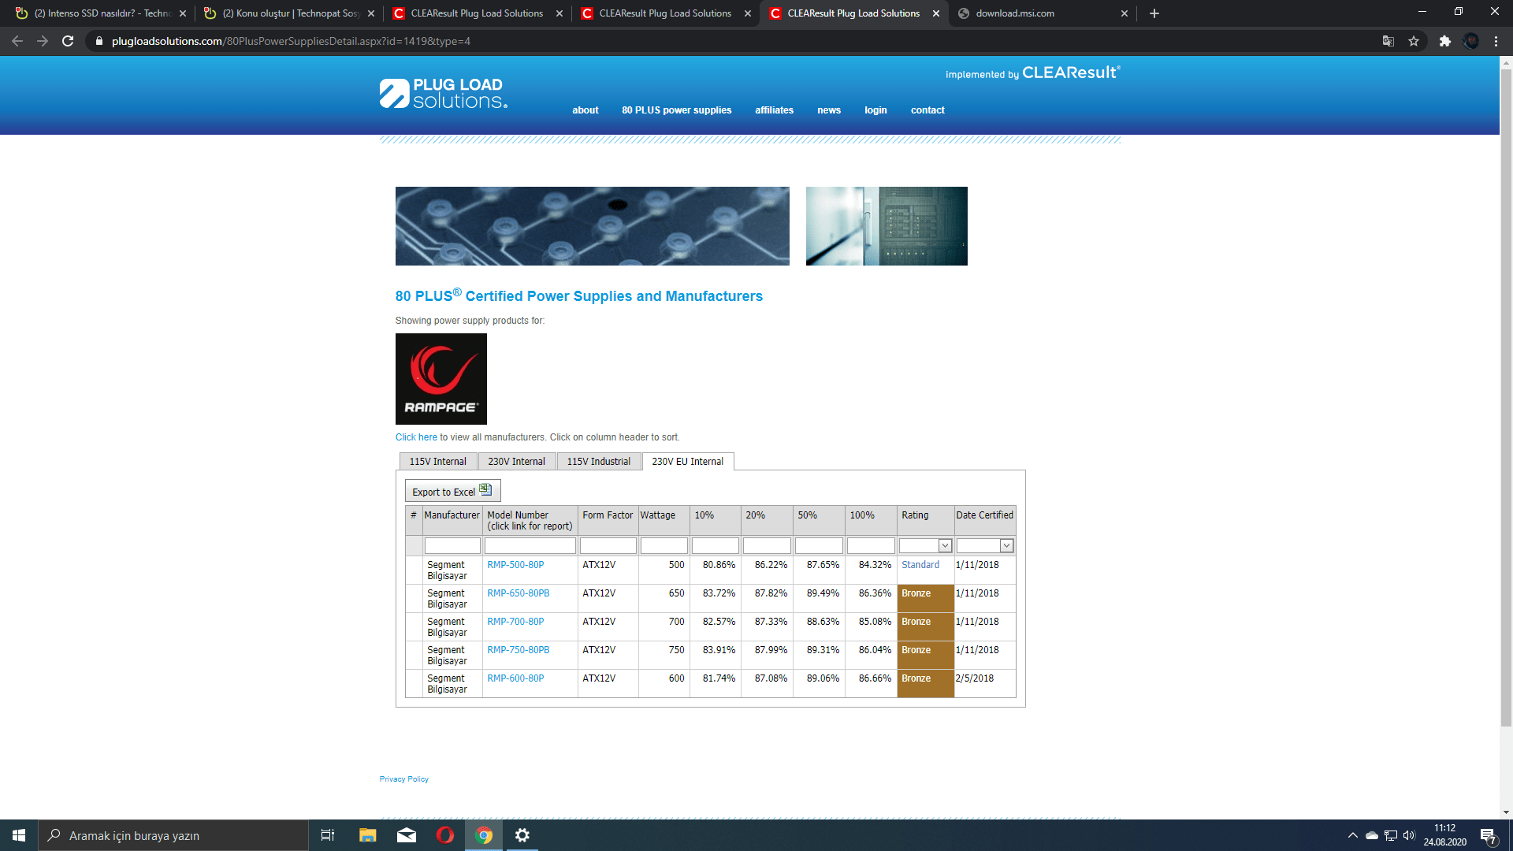
Task: Open a new browser tab
Action: [x=1154, y=13]
